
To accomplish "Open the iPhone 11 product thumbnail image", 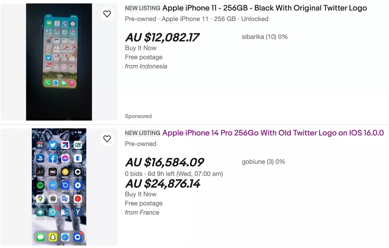I will click(x=59, y=62).
